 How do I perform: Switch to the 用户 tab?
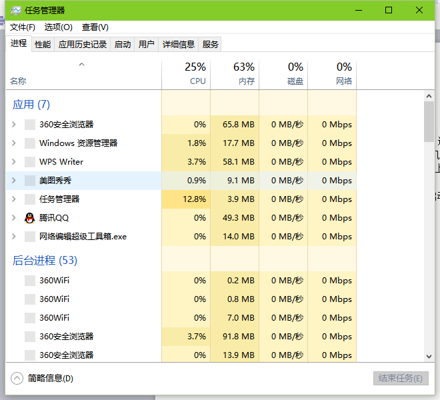click(146, 45)
